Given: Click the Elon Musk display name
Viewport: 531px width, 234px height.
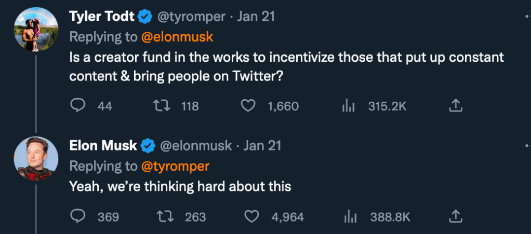Looking at the screenshot, I should point(103,146).
